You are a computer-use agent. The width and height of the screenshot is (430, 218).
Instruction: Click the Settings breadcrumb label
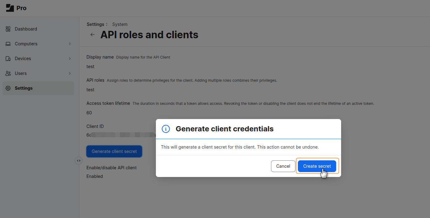pos(95,24)
